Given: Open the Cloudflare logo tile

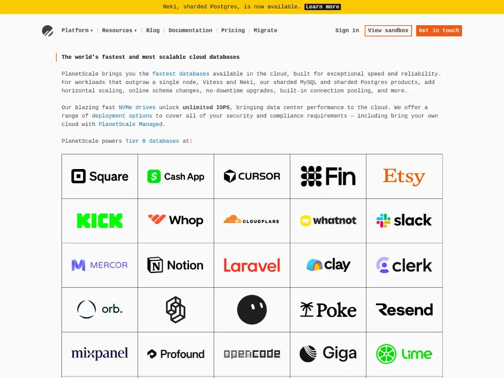Looking at the screenshot, I should [x=252, y=220].
